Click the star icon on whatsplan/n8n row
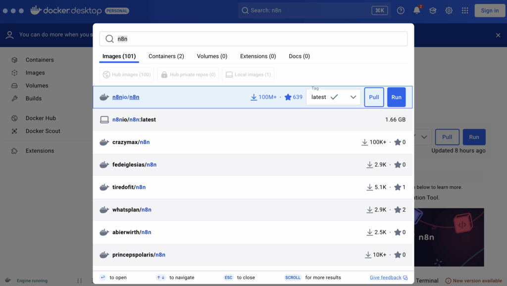507x286 pixels. (398, 210)
